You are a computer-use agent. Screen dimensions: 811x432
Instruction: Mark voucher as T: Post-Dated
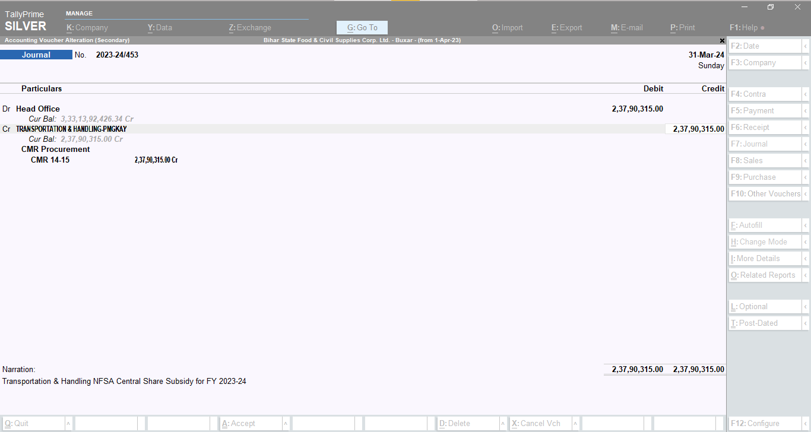[765, 323]
